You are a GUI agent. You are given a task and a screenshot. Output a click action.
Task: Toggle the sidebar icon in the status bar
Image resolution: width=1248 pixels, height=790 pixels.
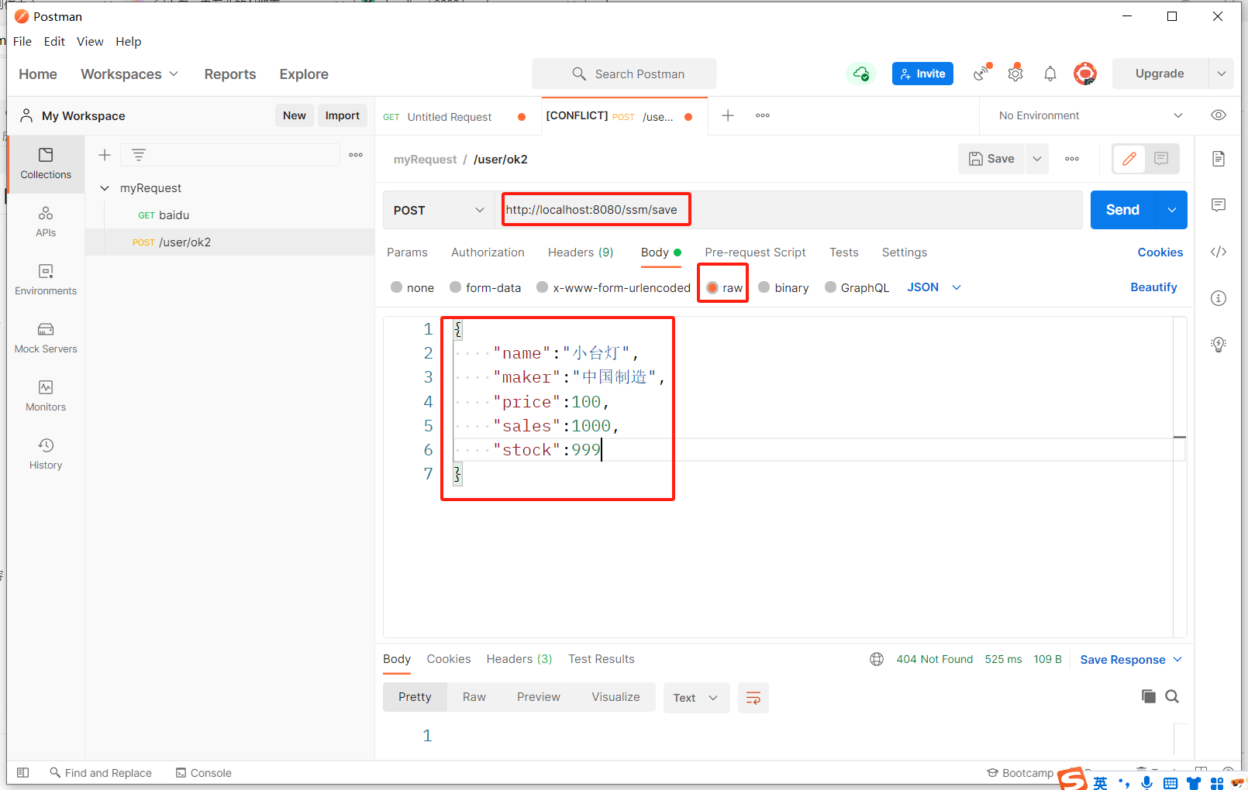tap(23, 773)
